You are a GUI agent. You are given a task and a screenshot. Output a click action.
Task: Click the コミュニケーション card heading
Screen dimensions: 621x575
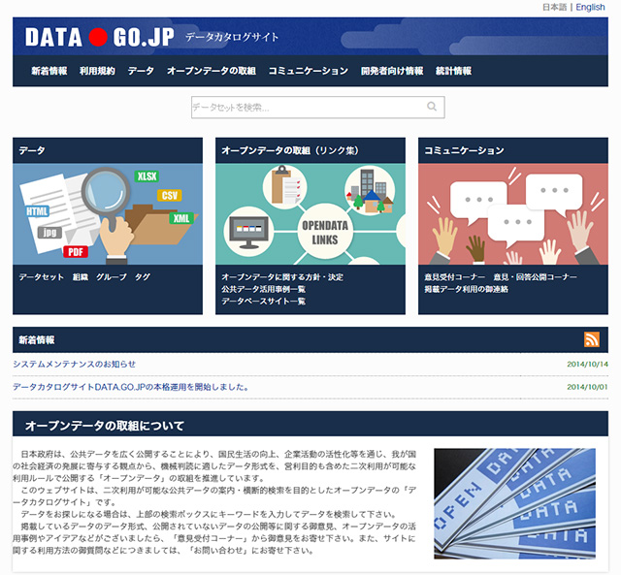pos(464,150)
